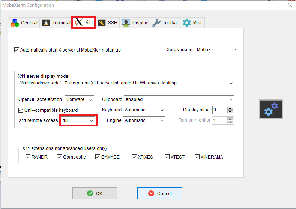Open the X11 remote access dropdown
Screen dimensions: 296x209
[x=78, y=120]
